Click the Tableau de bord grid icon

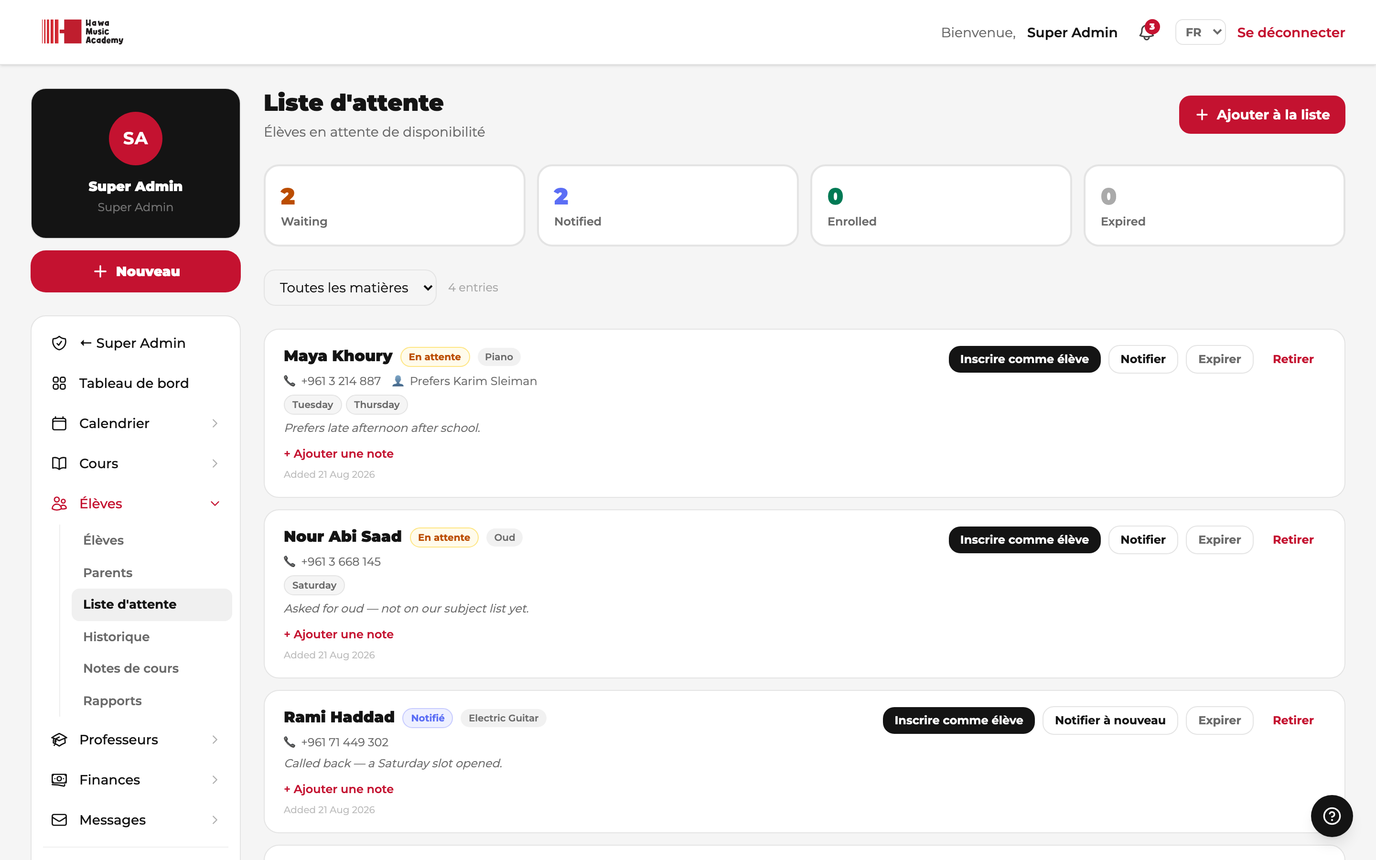[x=59, y=383]
